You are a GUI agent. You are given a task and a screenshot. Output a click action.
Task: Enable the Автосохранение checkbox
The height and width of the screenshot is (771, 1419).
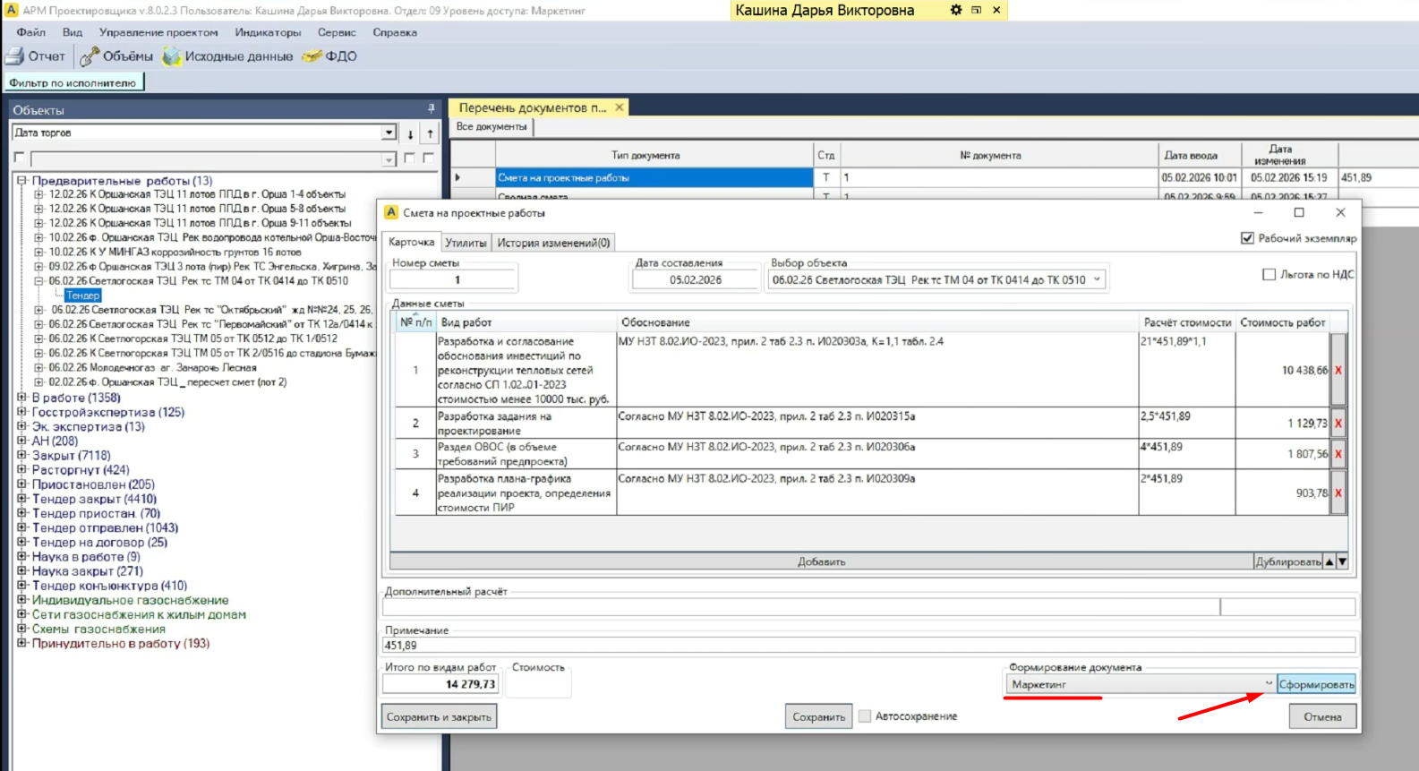coord(865,716)
